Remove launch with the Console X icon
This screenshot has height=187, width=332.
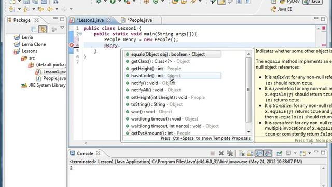pyautogui.click(x=221, y=153)
